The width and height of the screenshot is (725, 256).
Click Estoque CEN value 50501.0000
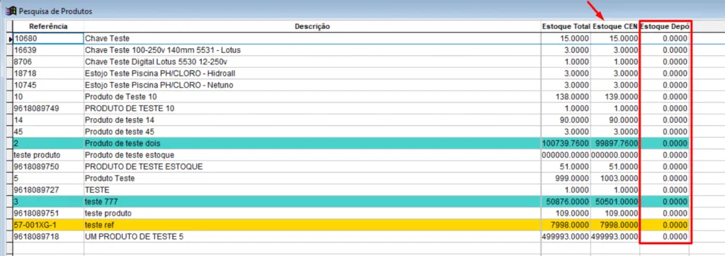click(617, 202)
